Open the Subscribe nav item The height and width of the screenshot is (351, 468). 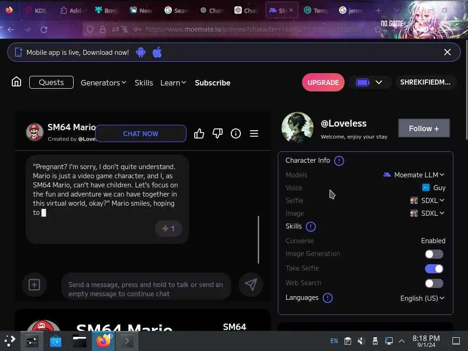pos(213,83)
